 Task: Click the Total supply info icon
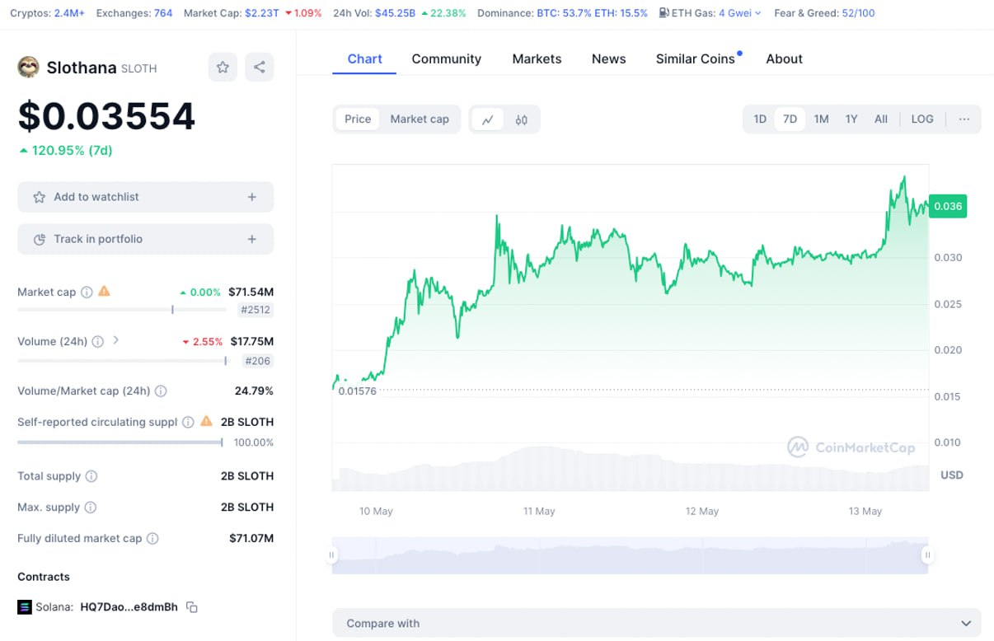click(91, 476)
